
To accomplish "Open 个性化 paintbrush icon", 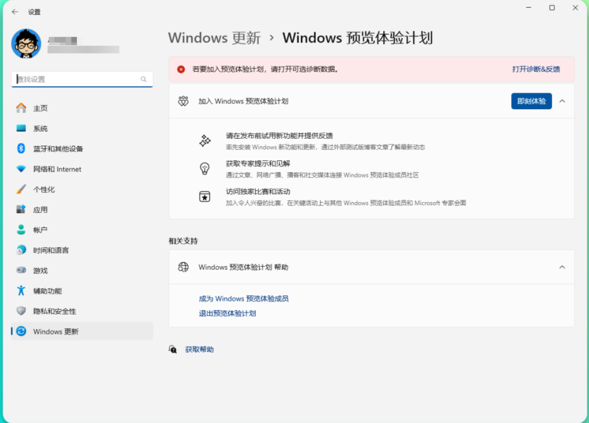I will tap(21, 189).
